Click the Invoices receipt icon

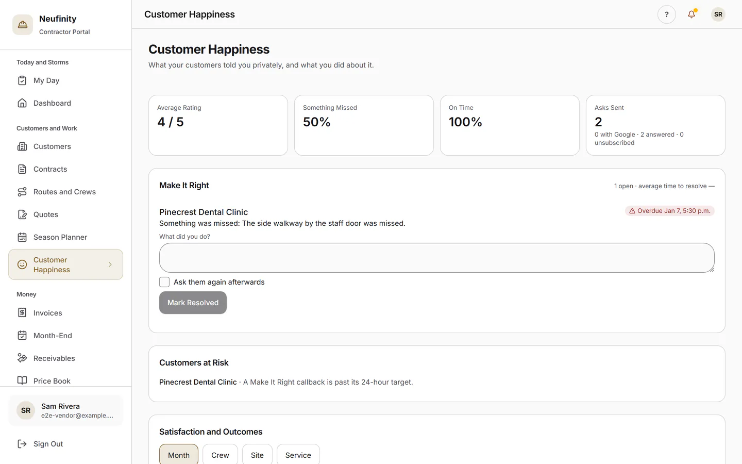[x=22, y=313]
